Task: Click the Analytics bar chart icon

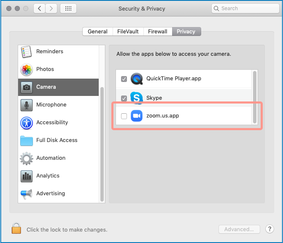Action: [27, 176]
